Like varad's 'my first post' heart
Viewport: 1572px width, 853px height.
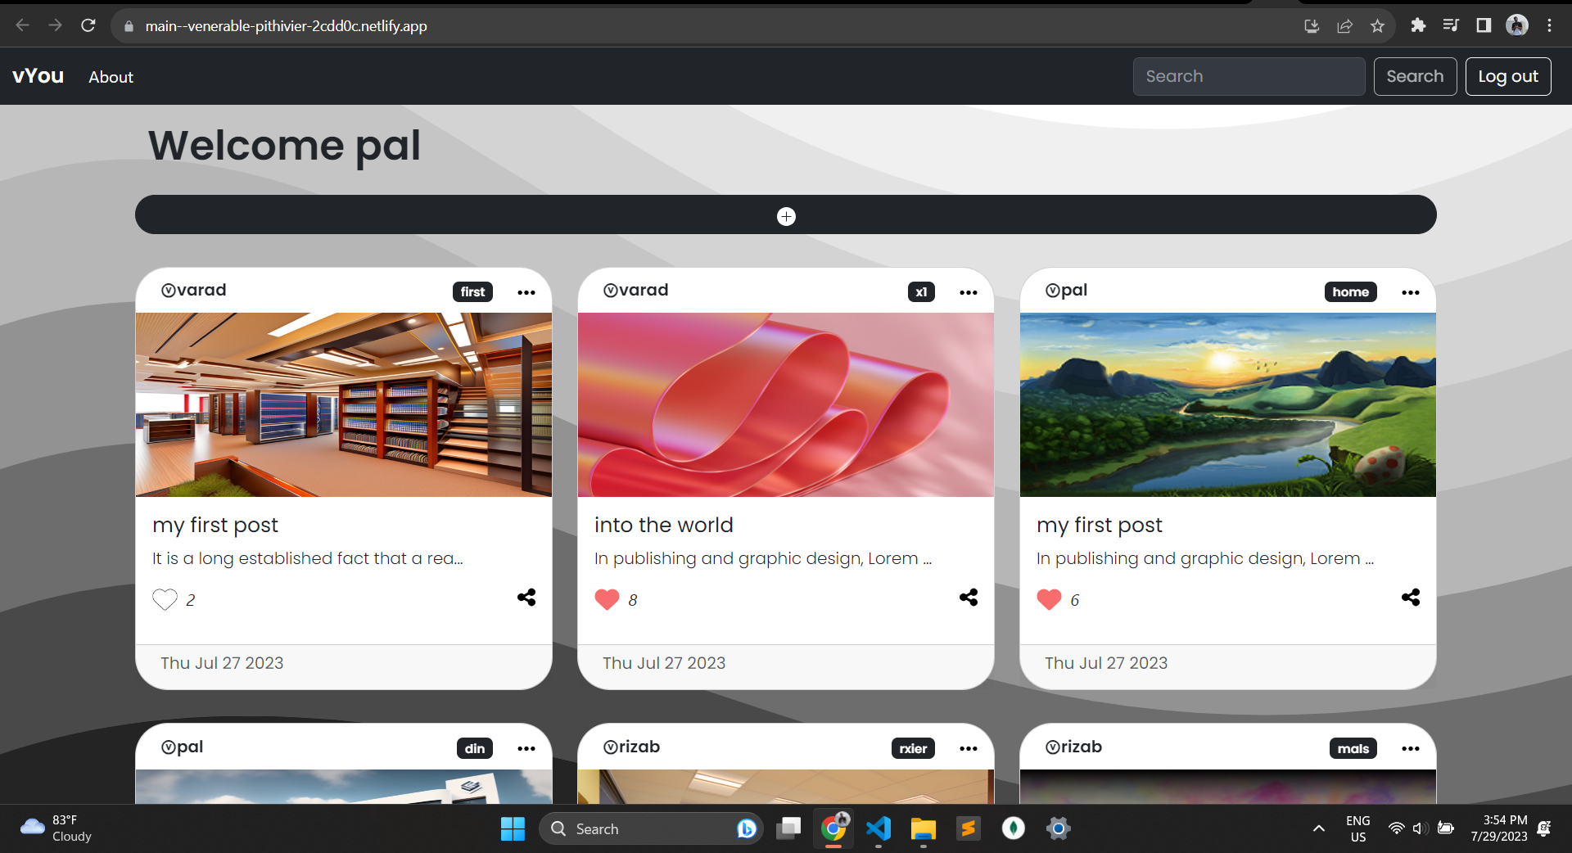click(165, 599)
